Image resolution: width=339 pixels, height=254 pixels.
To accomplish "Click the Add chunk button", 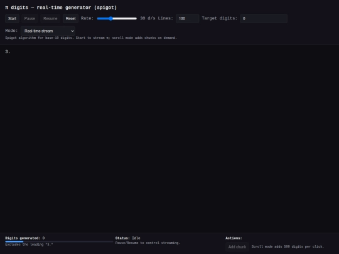I will click(x=237, y=247).
